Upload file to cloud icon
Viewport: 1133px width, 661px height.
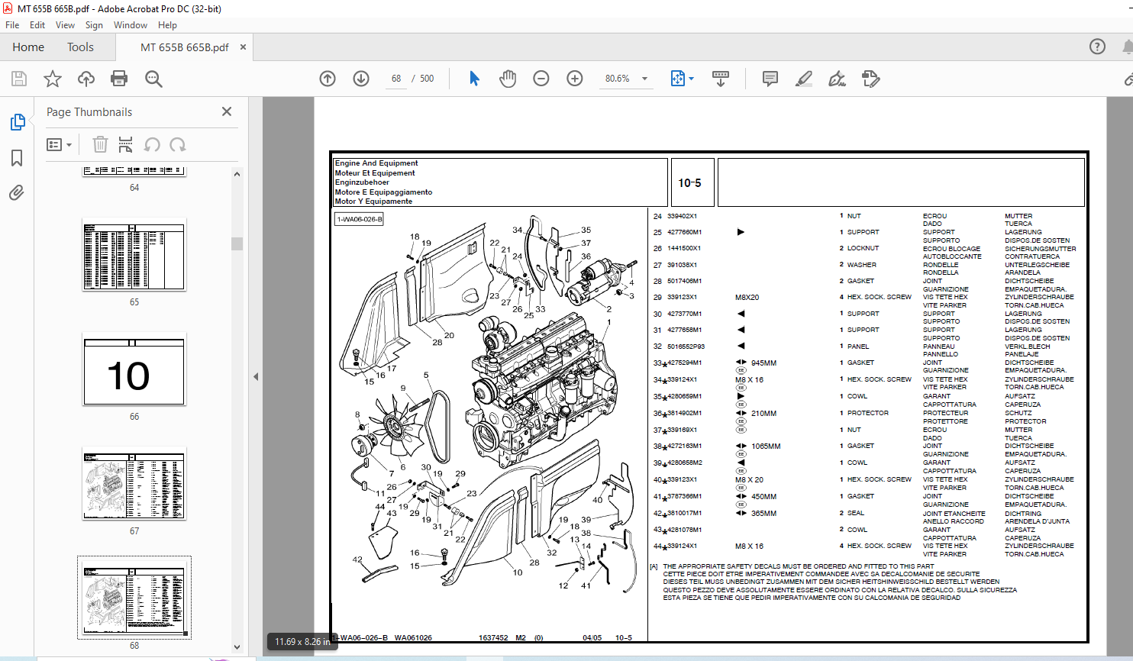click(x=86, y=79)
